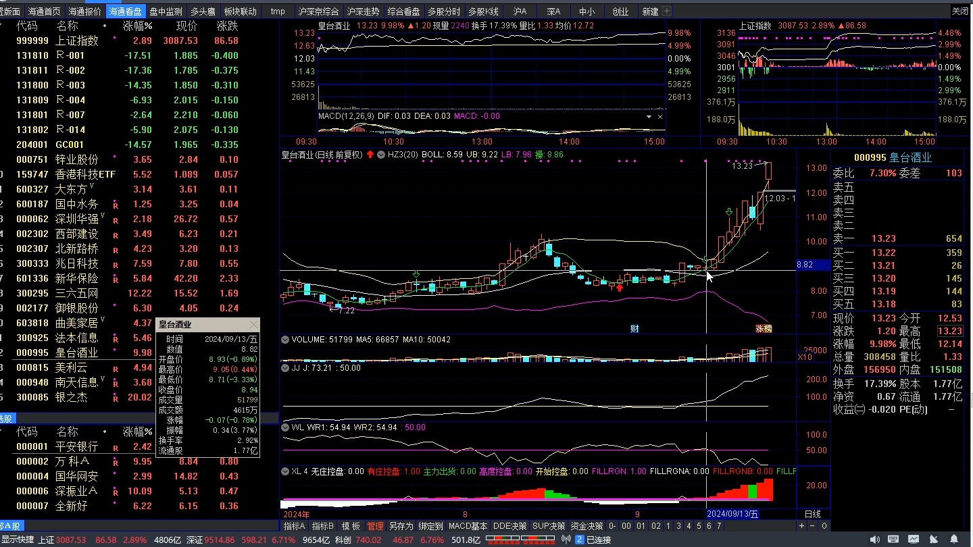Sort the list by the 现价 column header
Image resolution: width=973 pixels, height=547 pixels.
[x=187, y=26]
